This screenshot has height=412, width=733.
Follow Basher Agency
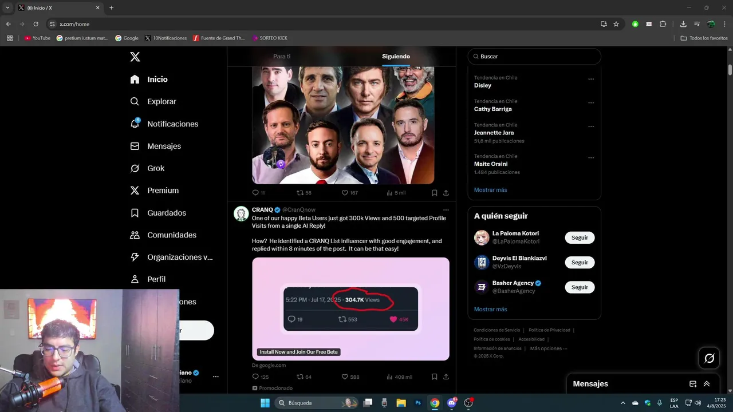coord(580,287)
